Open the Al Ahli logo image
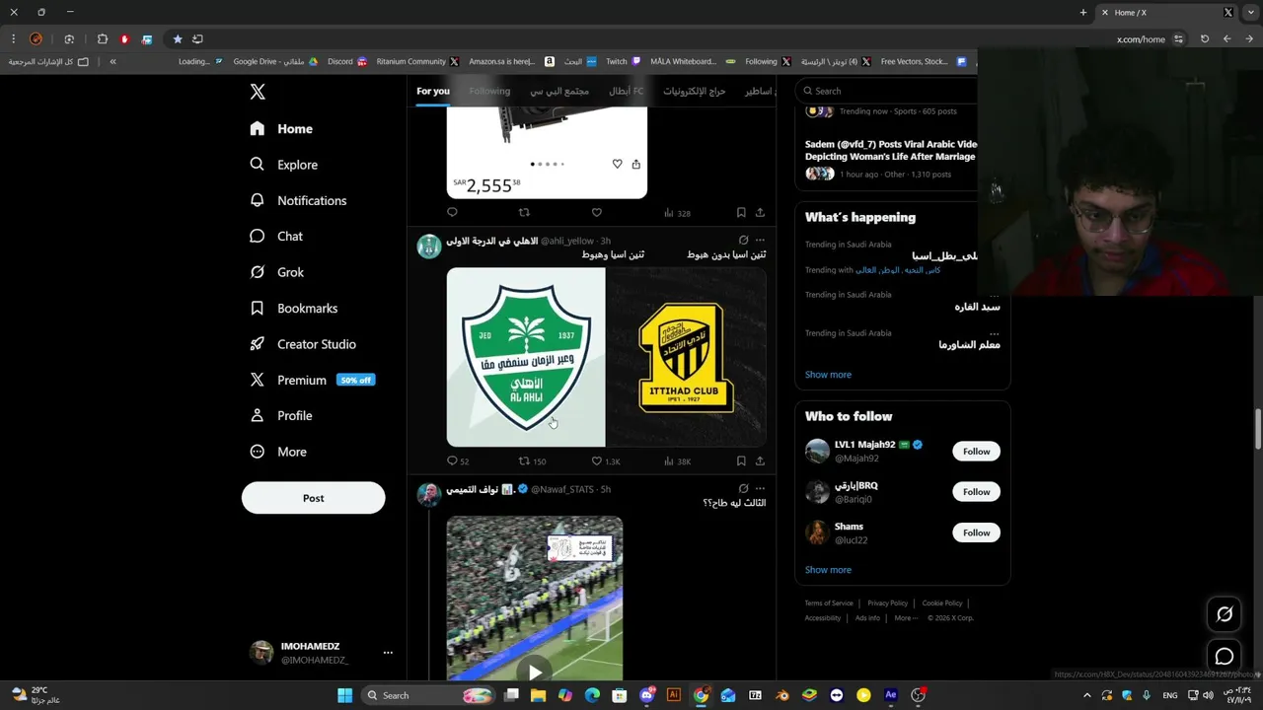The image size is (1263, 710). [x=526, y=357]
